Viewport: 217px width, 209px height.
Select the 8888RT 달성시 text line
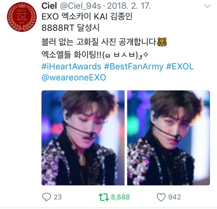point(71,28)
